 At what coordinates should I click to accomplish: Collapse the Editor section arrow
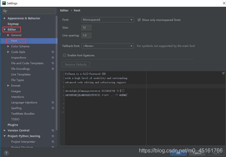pos(5,30)
